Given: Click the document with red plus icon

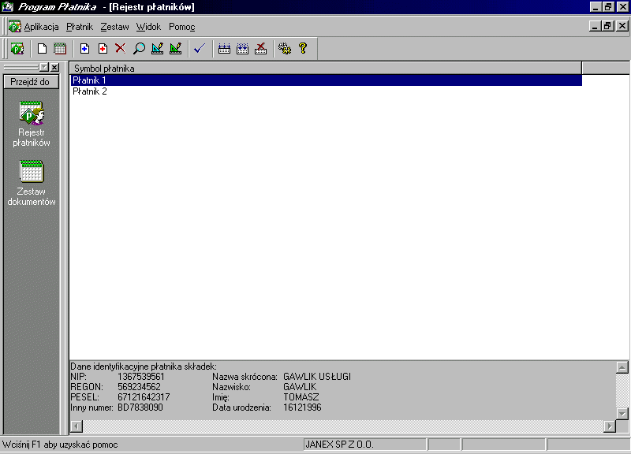Looking at the screenshot, I should tap(103, 49).
